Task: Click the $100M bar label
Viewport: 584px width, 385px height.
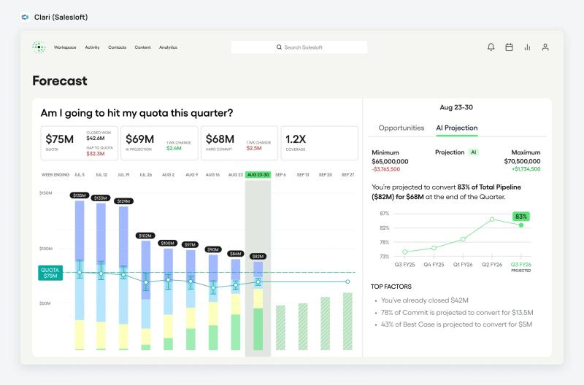Action: 167,243
